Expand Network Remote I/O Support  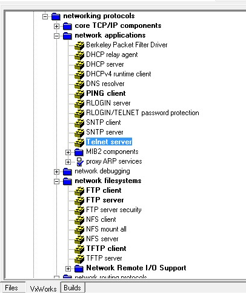68,269
